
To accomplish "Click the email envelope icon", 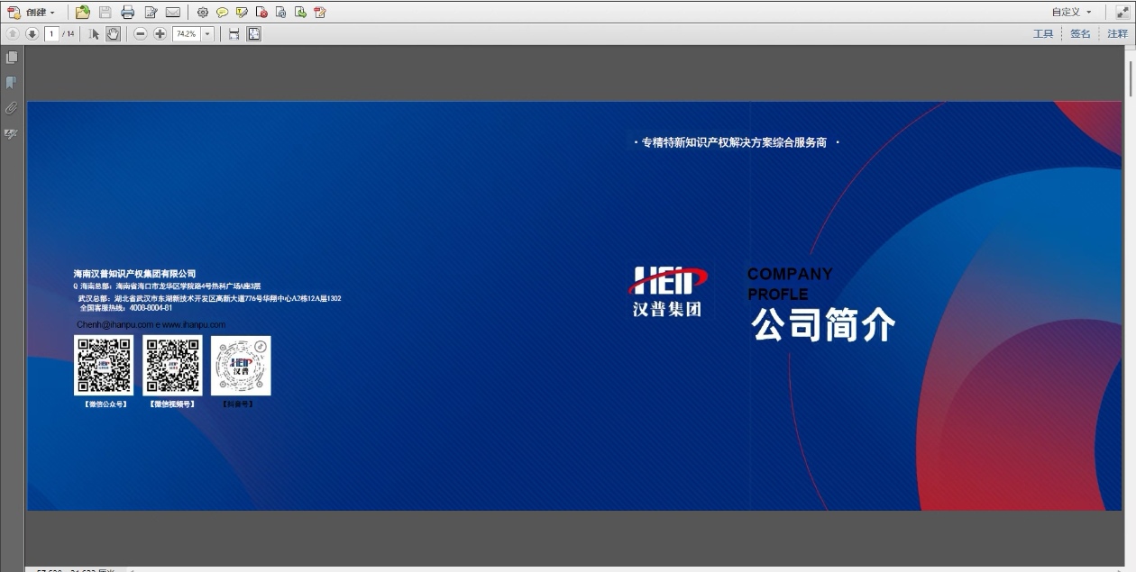I will click(x=173, y=12).
